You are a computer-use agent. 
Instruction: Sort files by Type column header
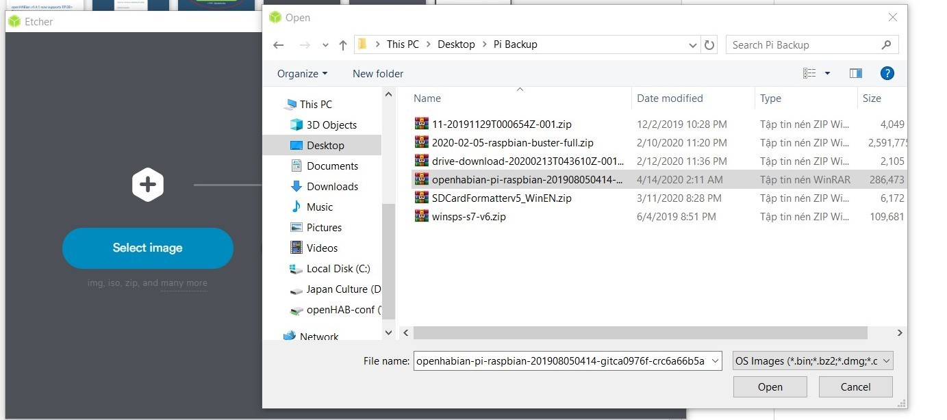click(x=770, y=98)
